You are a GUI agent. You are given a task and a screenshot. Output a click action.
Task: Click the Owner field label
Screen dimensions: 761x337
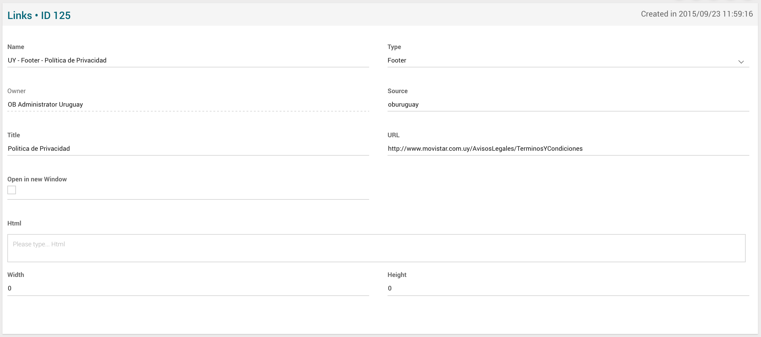16,91
